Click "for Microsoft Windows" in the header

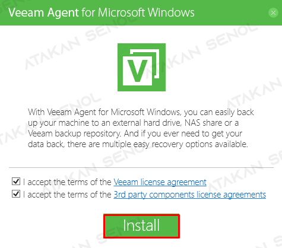tap(138, 12)
